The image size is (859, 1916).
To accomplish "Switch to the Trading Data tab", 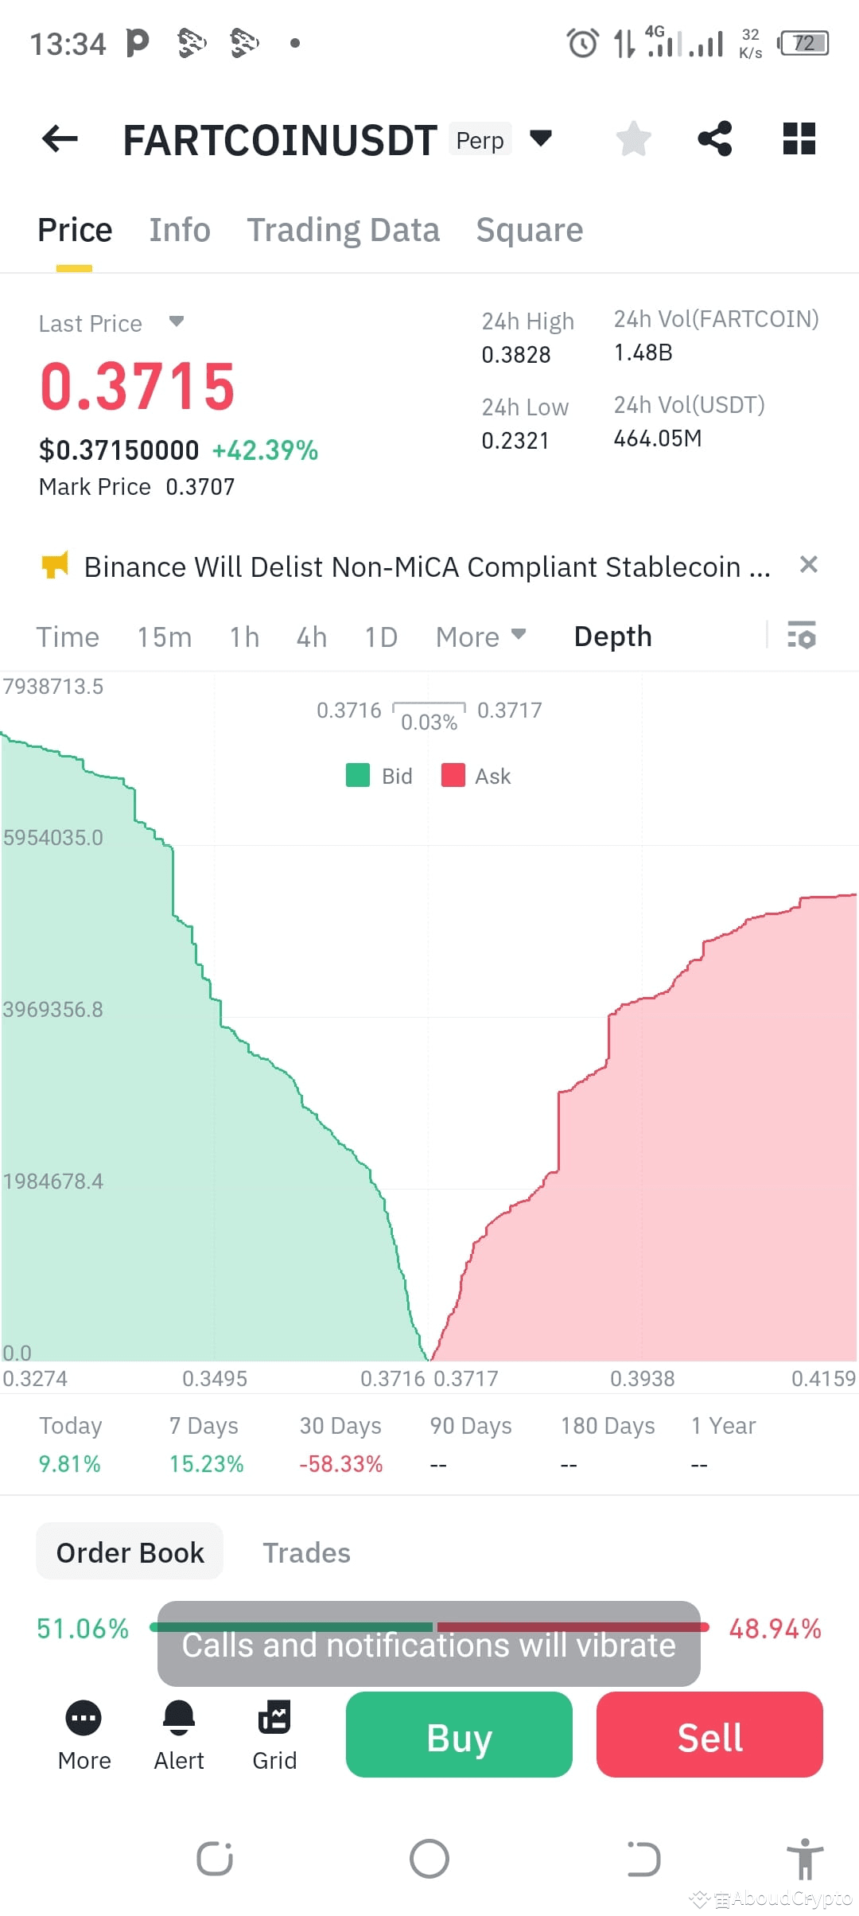I will [x=344, y=230].
